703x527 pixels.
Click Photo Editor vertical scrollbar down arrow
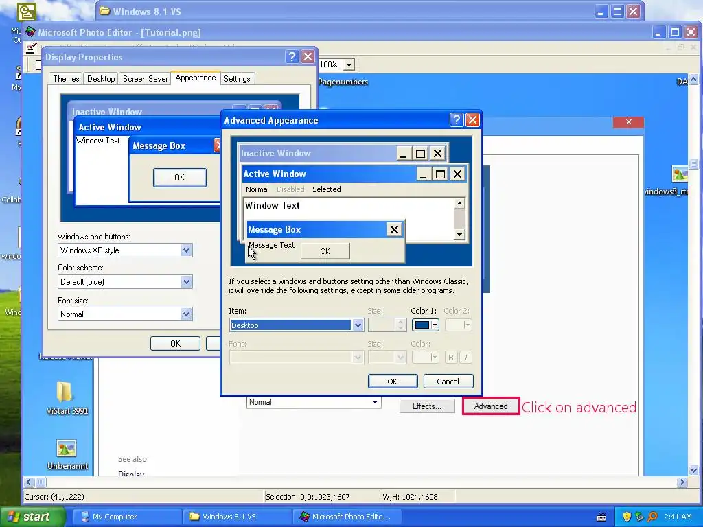click(693, 471)
